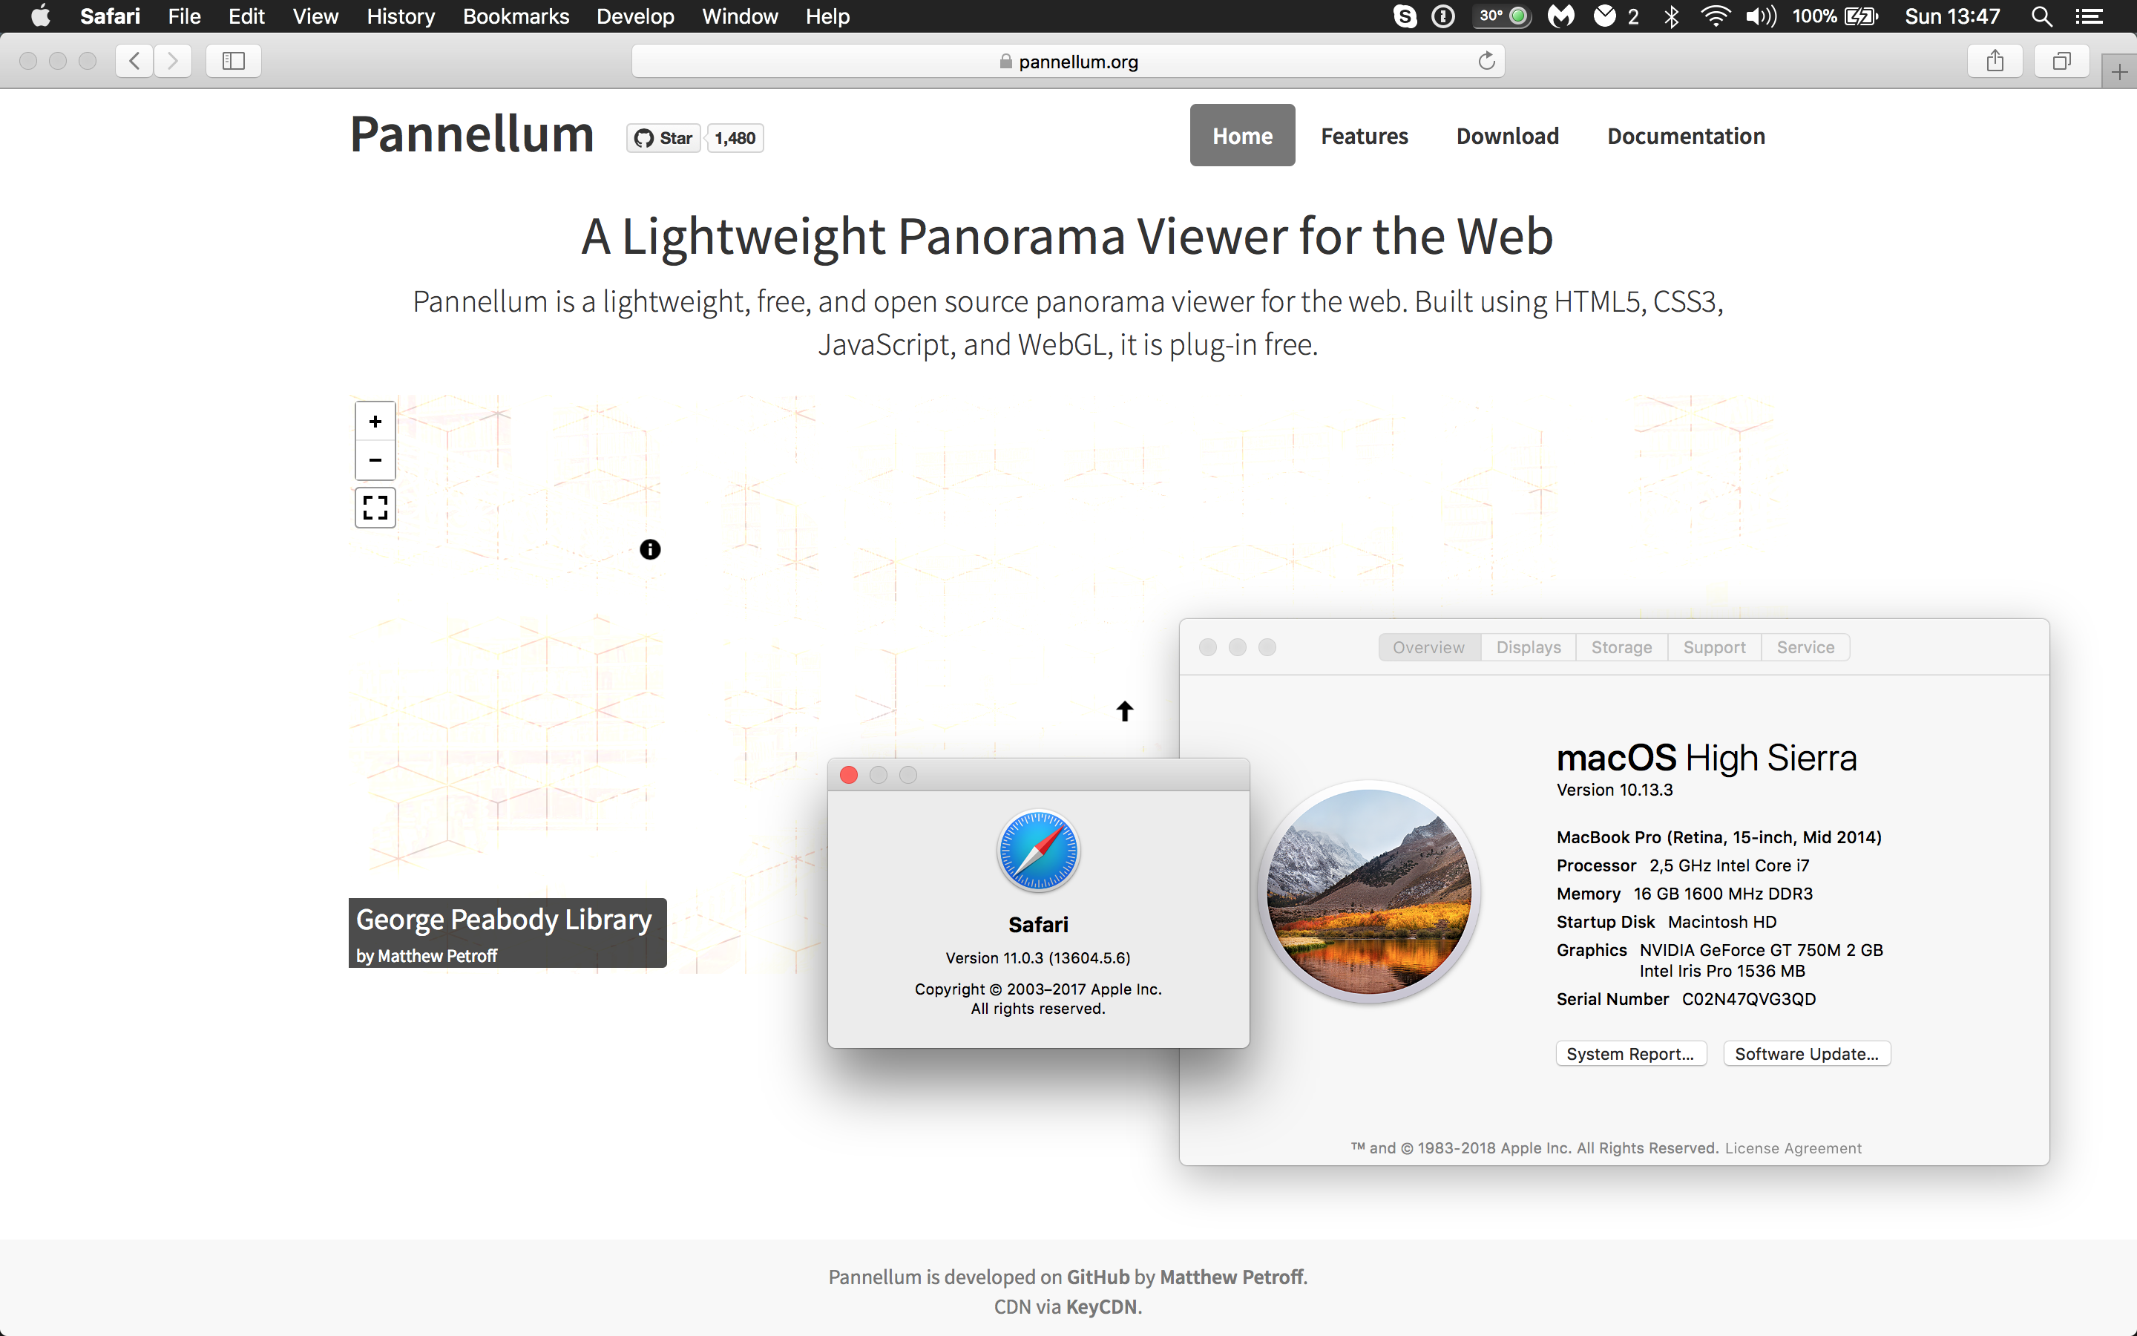Open the Help menu

click(x=827, y=16)
